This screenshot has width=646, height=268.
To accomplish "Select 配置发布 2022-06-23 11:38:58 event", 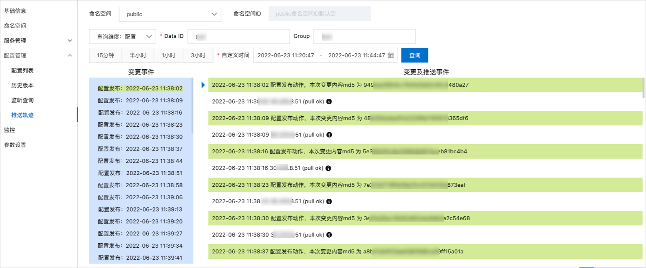I will coord(140,185).
